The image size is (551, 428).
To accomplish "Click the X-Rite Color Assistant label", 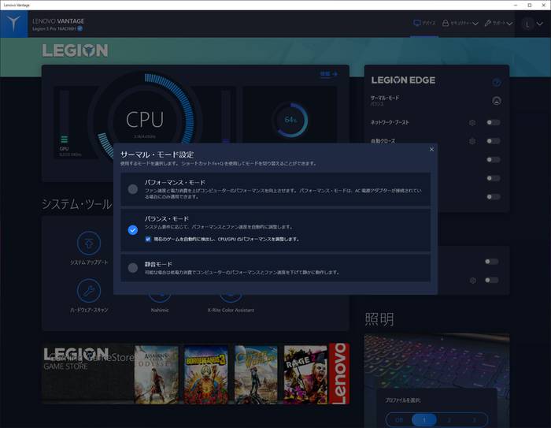I will pyautogui.click(x=231, y=310).
